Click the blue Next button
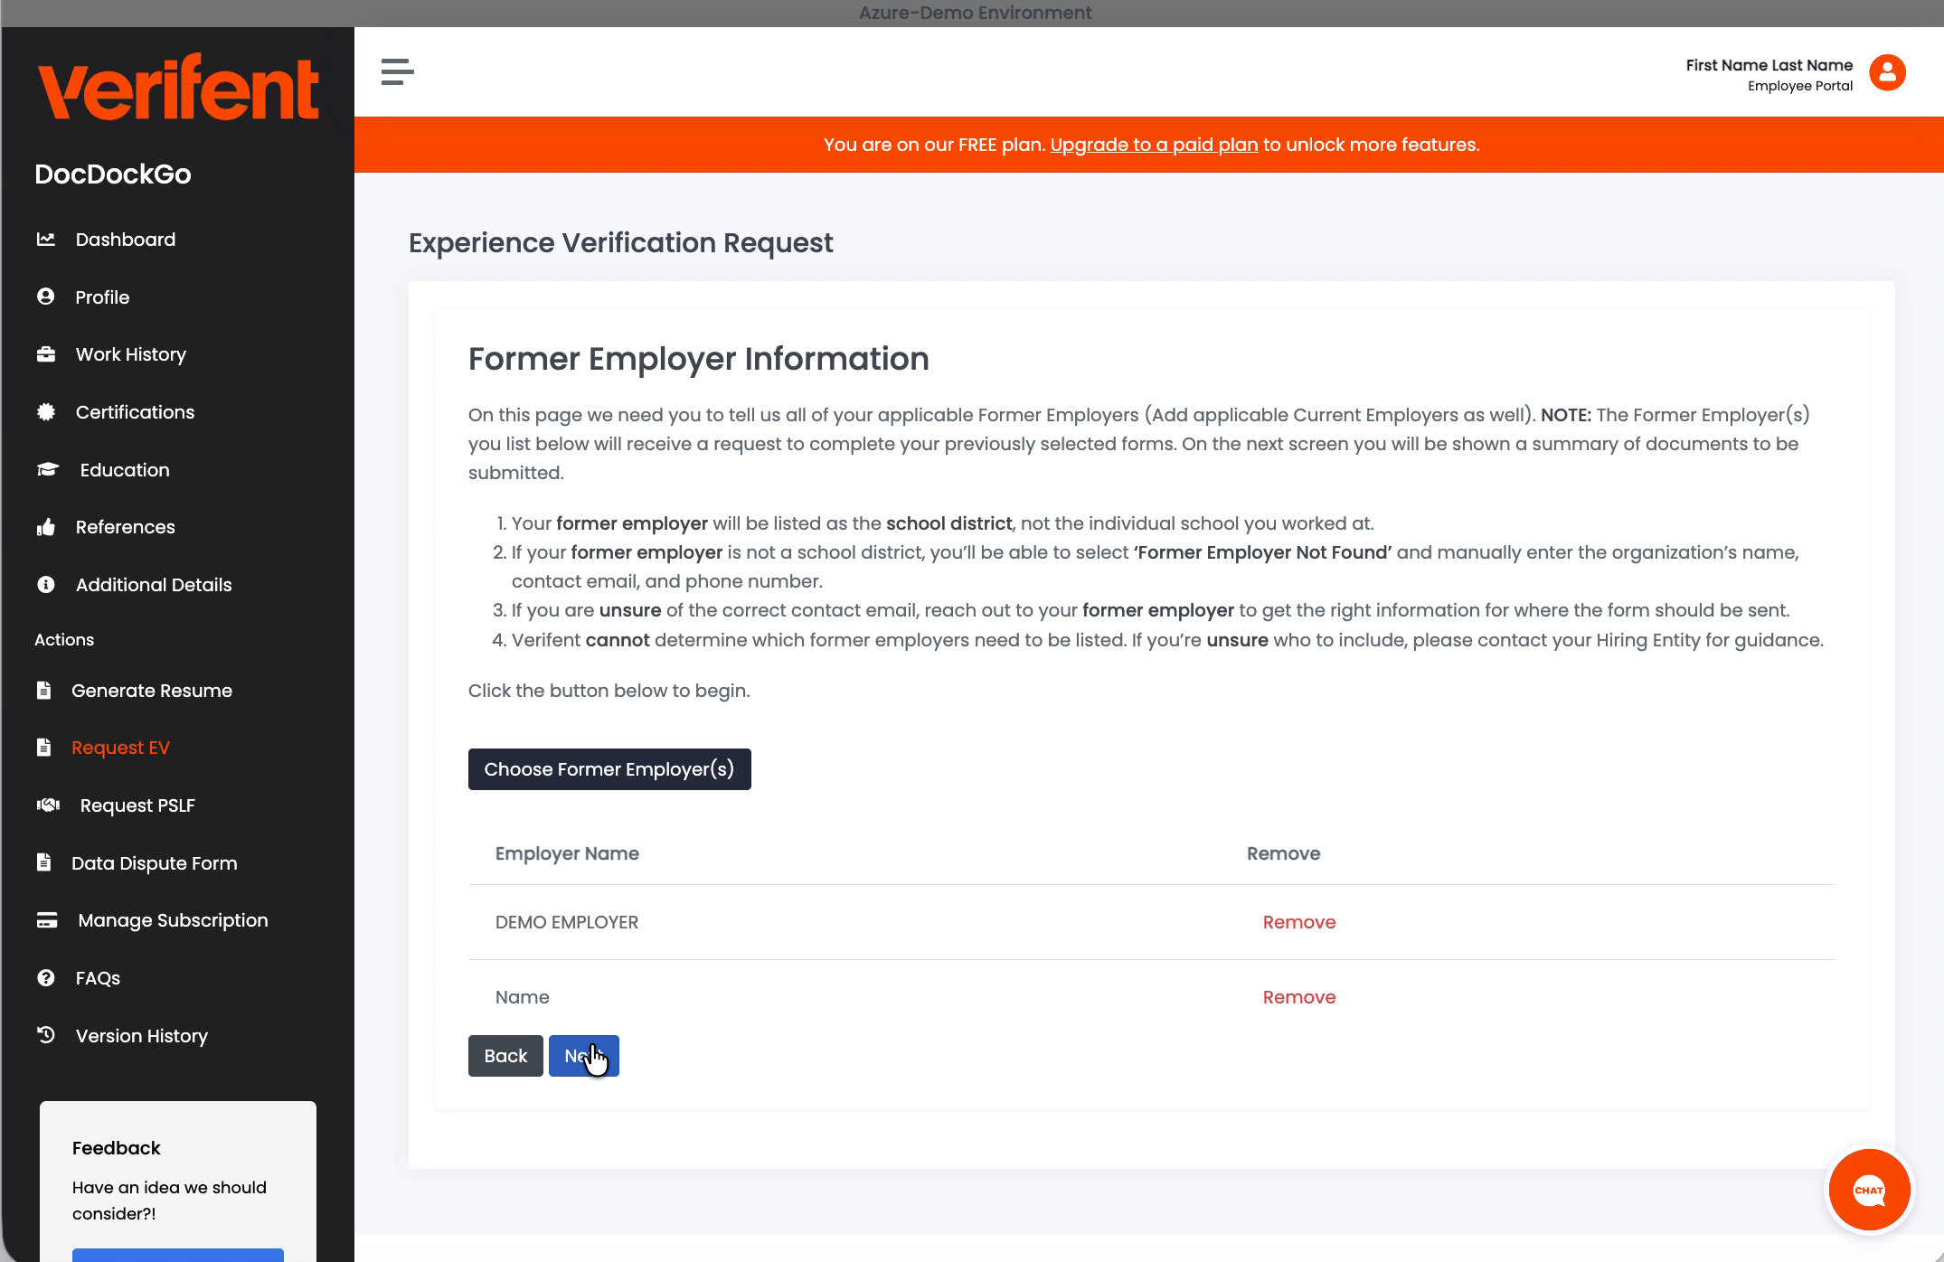This screenshot has width=1944, height=1262. coord(583,1056)
